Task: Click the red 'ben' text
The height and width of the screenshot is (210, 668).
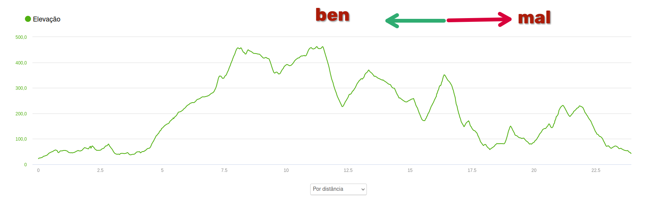Action: pyautogui.click(x=332, y=15)
